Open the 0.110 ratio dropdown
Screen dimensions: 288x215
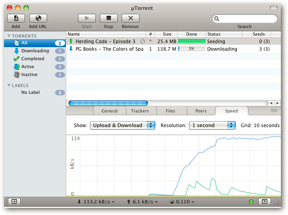[x=182, y=202]
